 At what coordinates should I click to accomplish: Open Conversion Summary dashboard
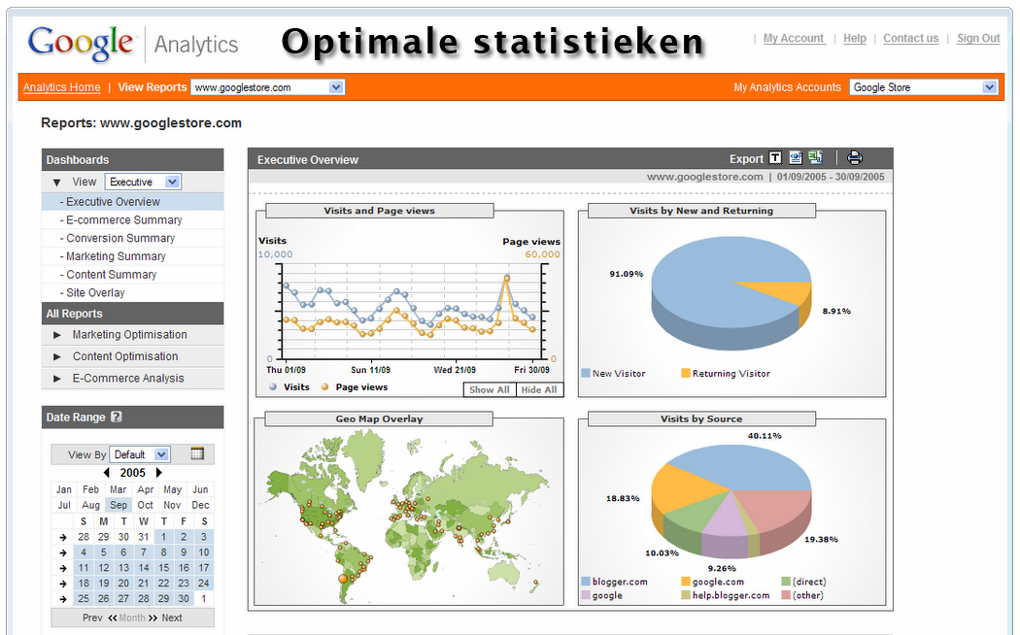pyautogui.click(x=133, y=238)
